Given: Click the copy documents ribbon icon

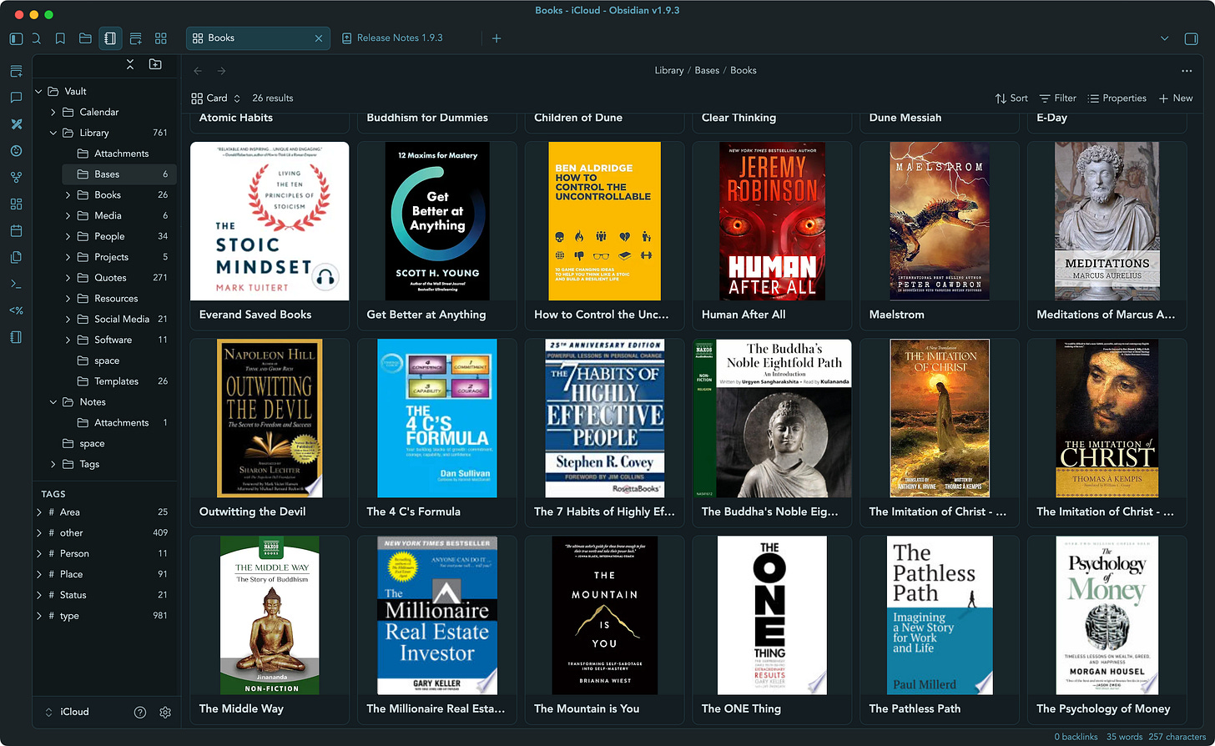Looking at the screenshot, I should [x=16, y=258].
